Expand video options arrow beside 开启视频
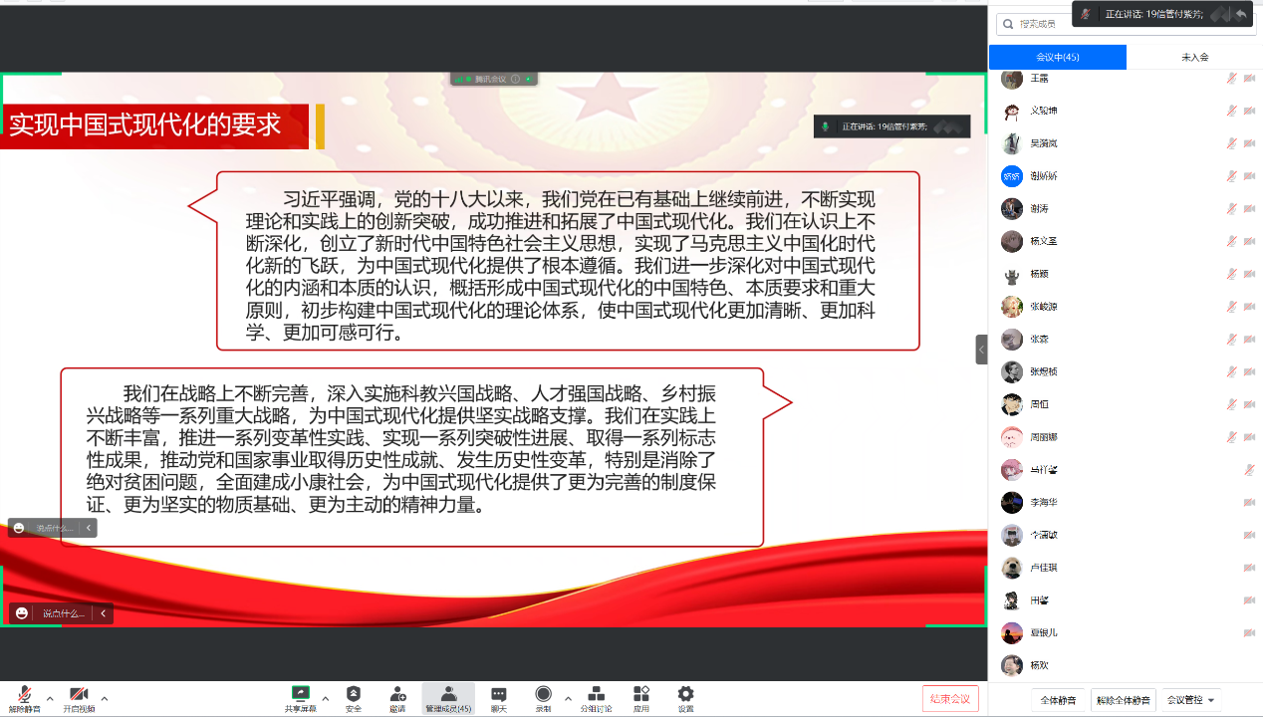 coord(105,698)
